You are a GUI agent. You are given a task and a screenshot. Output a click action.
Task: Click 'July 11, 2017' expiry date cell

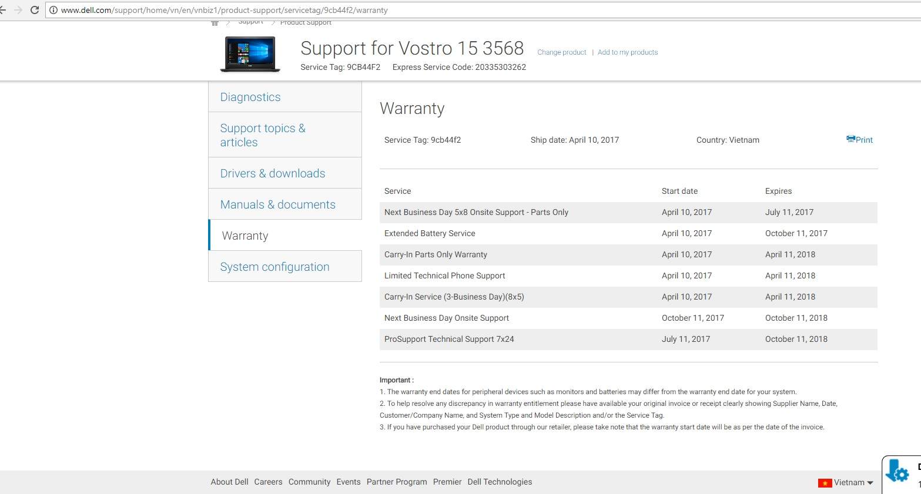click(x=789, y=212)
